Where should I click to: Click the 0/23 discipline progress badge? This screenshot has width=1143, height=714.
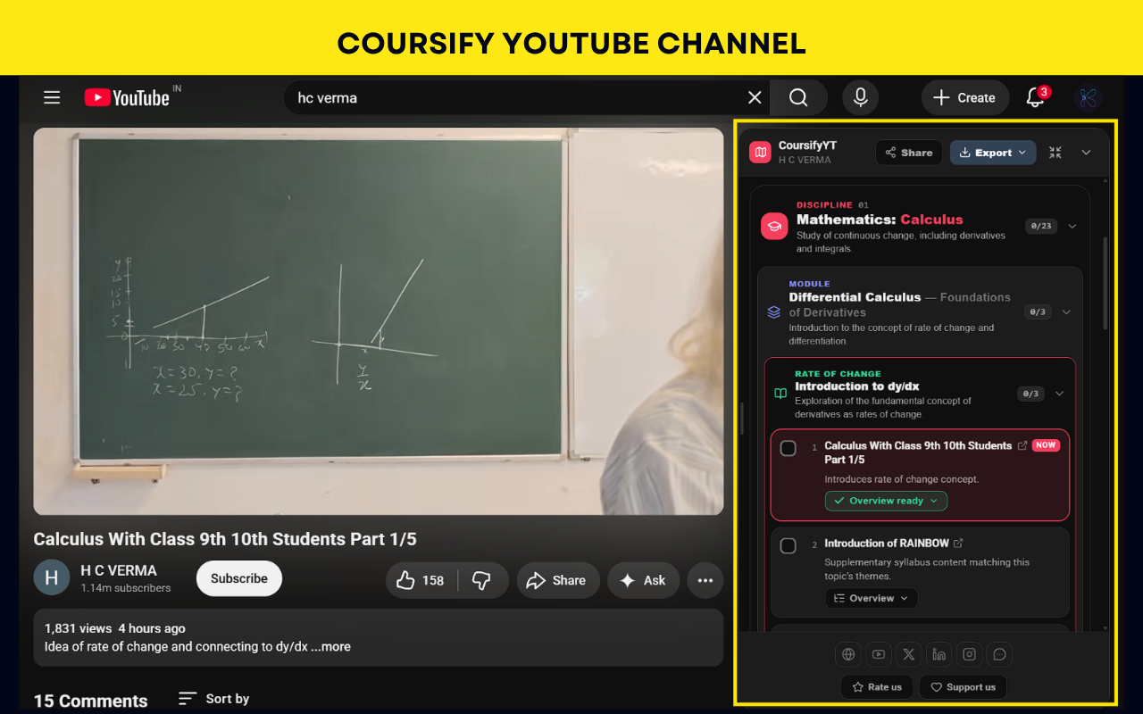pos(1041,226)
